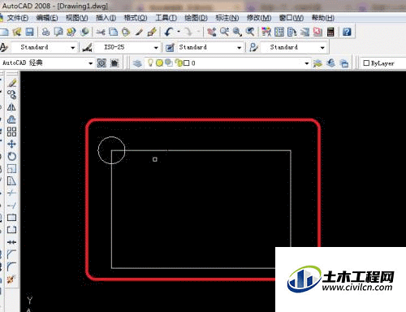Select the Array tool
Screen dimensions: 406x312
tap(11, 132)
